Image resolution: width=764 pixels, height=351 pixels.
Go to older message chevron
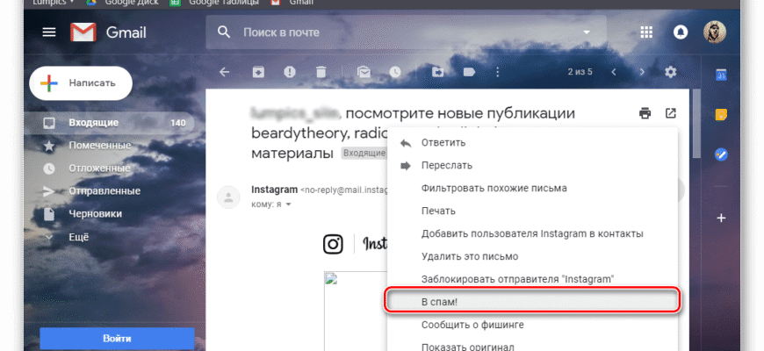(642, 72)
